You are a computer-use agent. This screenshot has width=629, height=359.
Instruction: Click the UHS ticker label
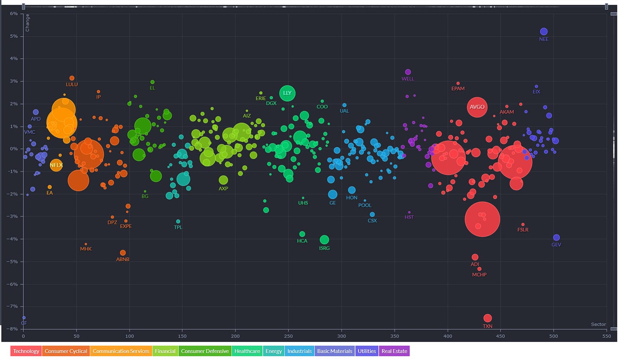pos(303,203)
